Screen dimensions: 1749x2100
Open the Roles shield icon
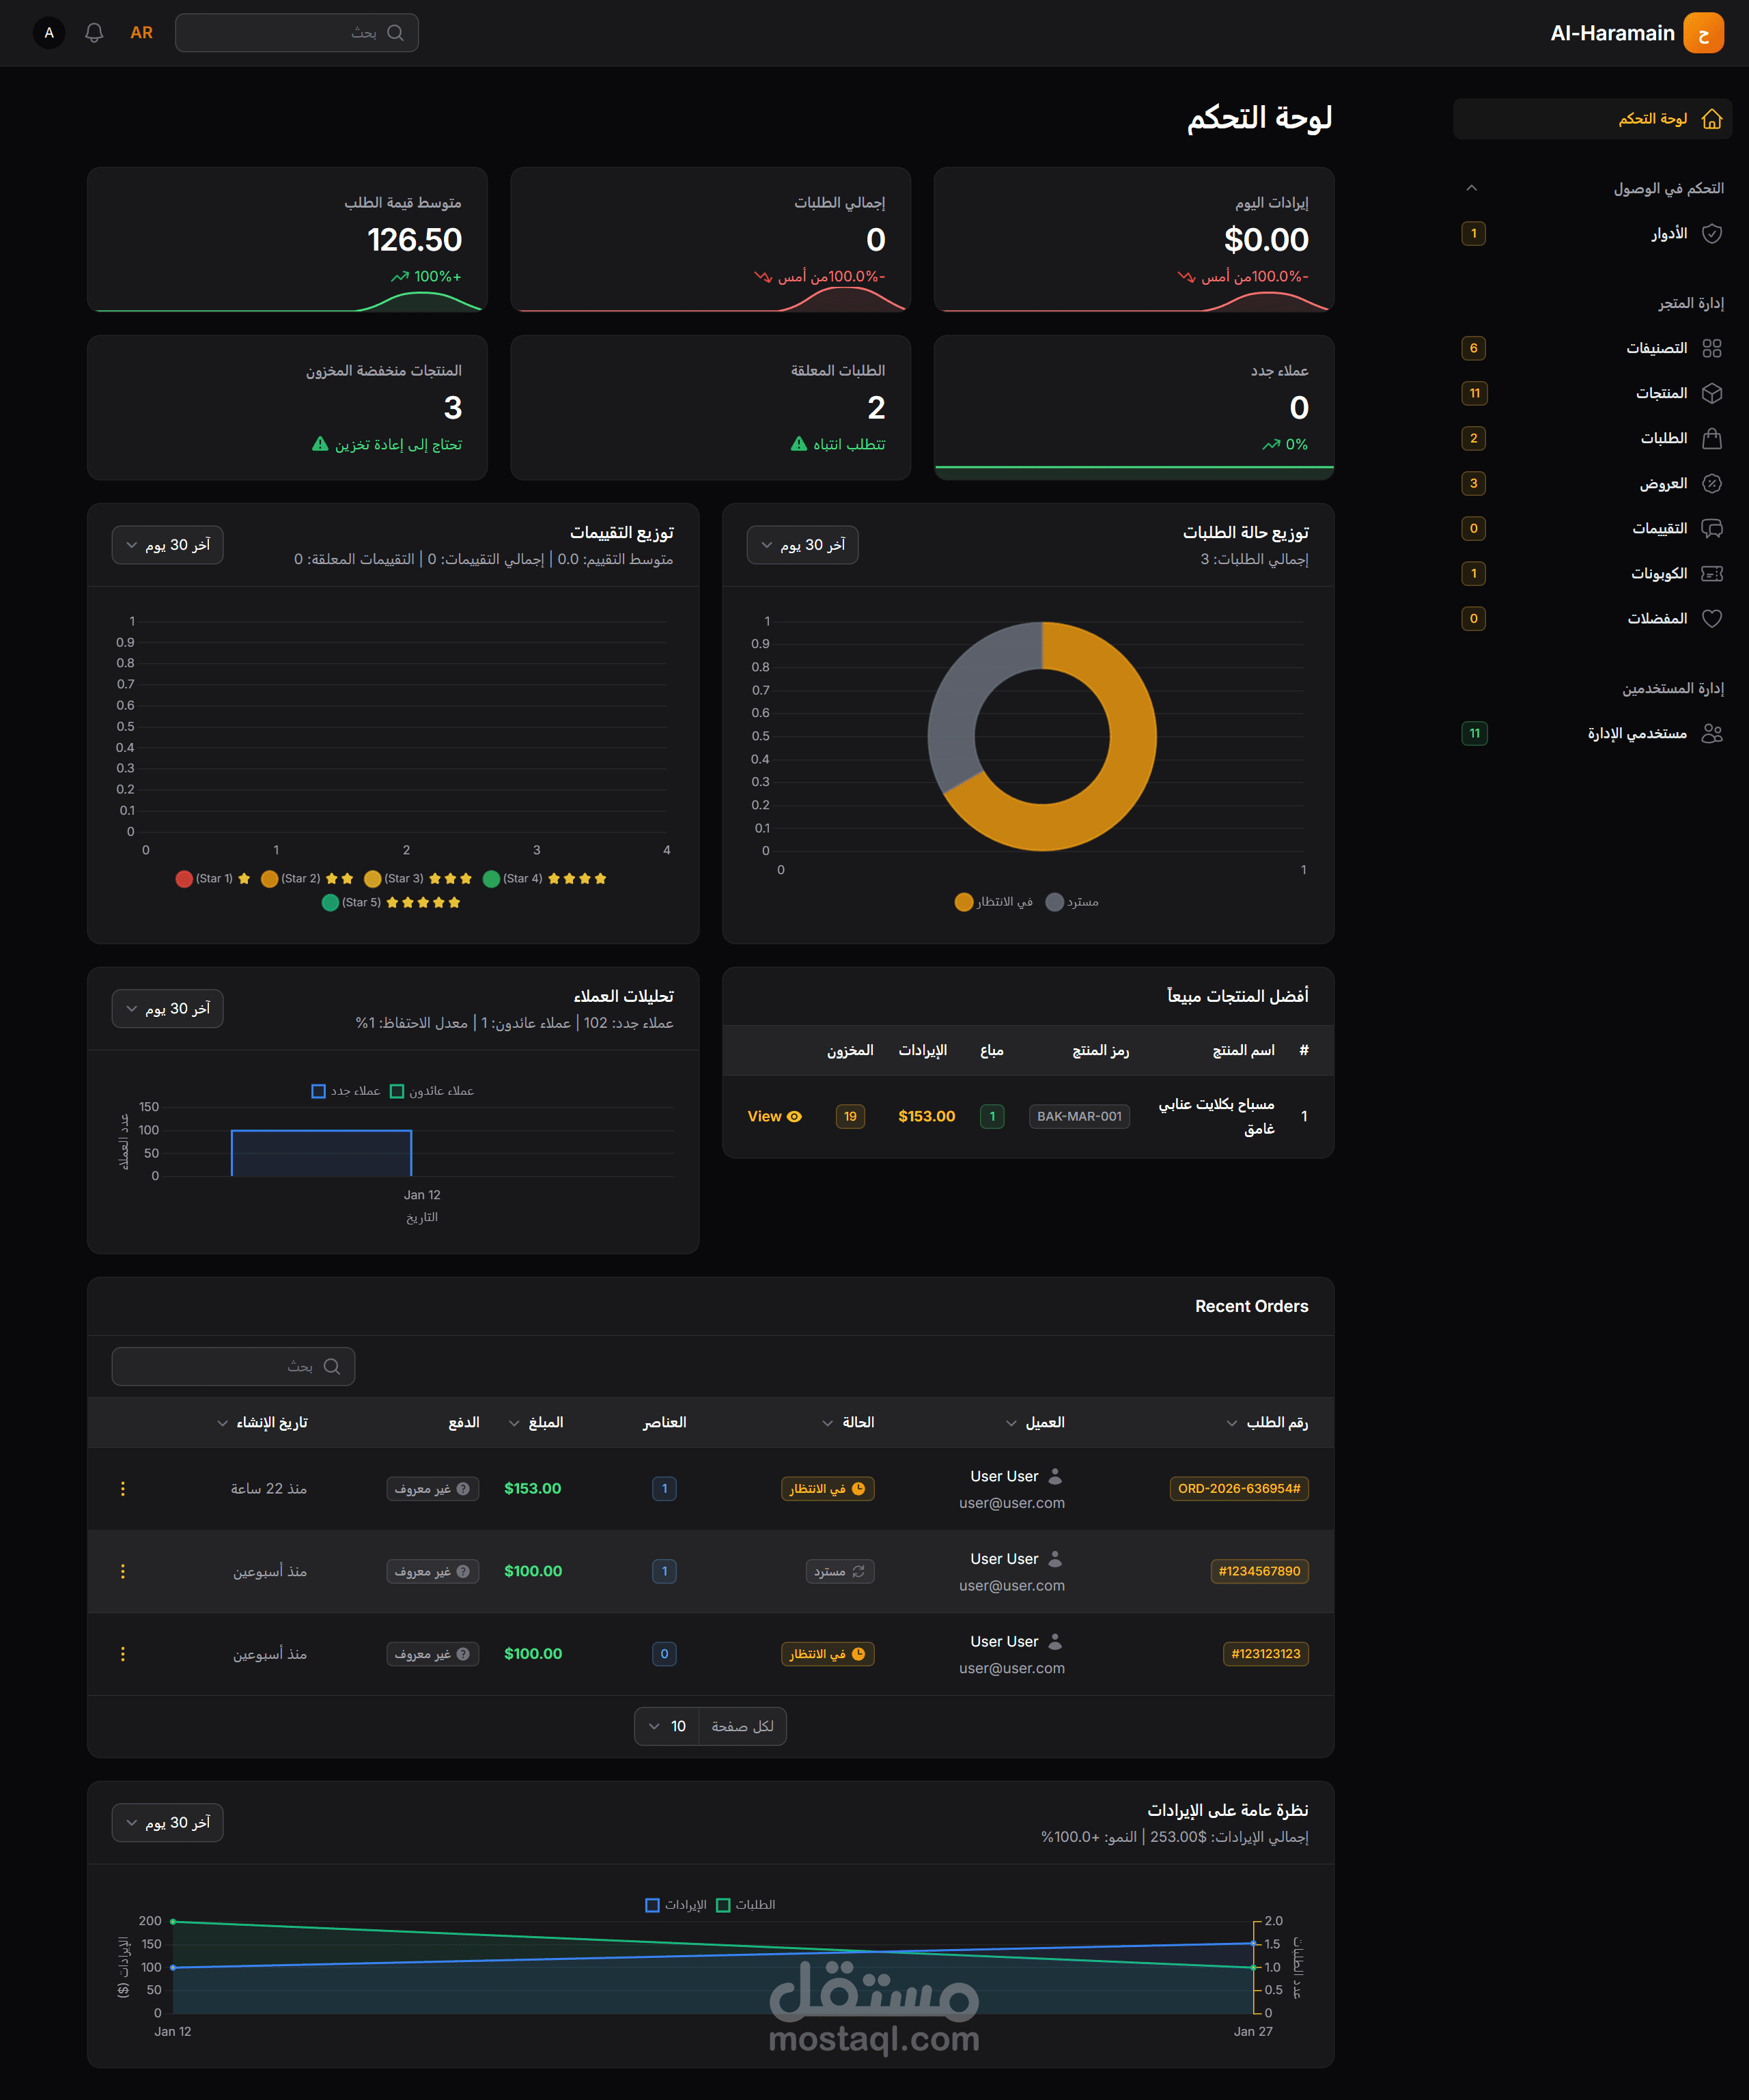click(1711, 233)
